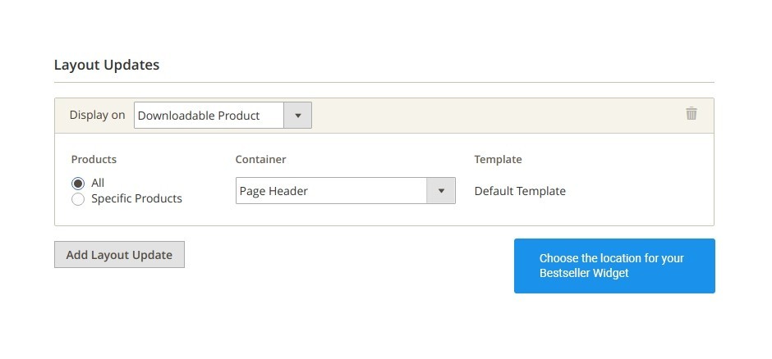Click the Add Layout Update button
This screenshot has width=772, height=359.
coord(119,254)
